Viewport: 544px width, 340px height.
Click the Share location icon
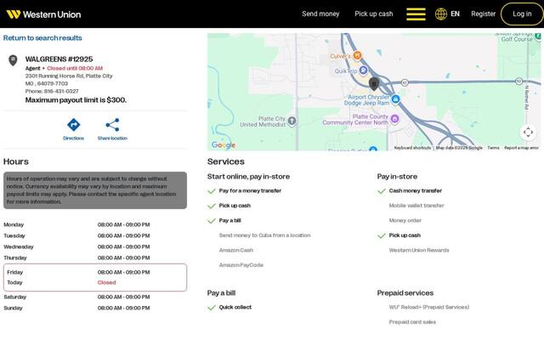112,125
